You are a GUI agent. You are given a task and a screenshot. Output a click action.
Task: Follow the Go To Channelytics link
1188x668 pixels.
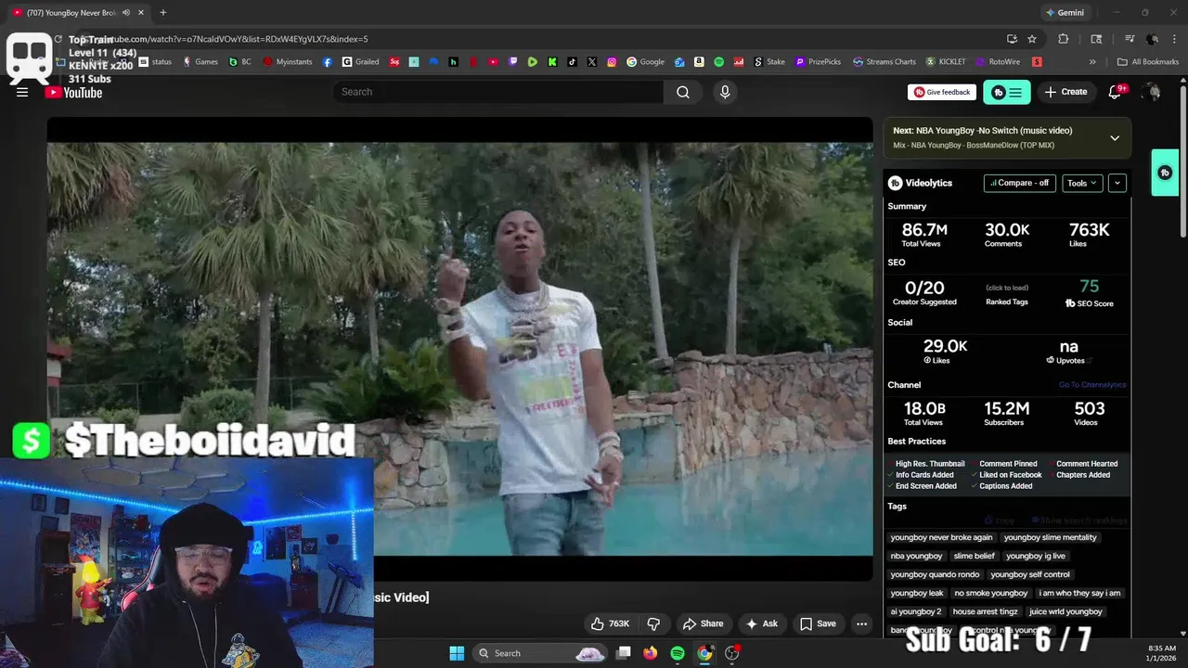coord(1091,385)
